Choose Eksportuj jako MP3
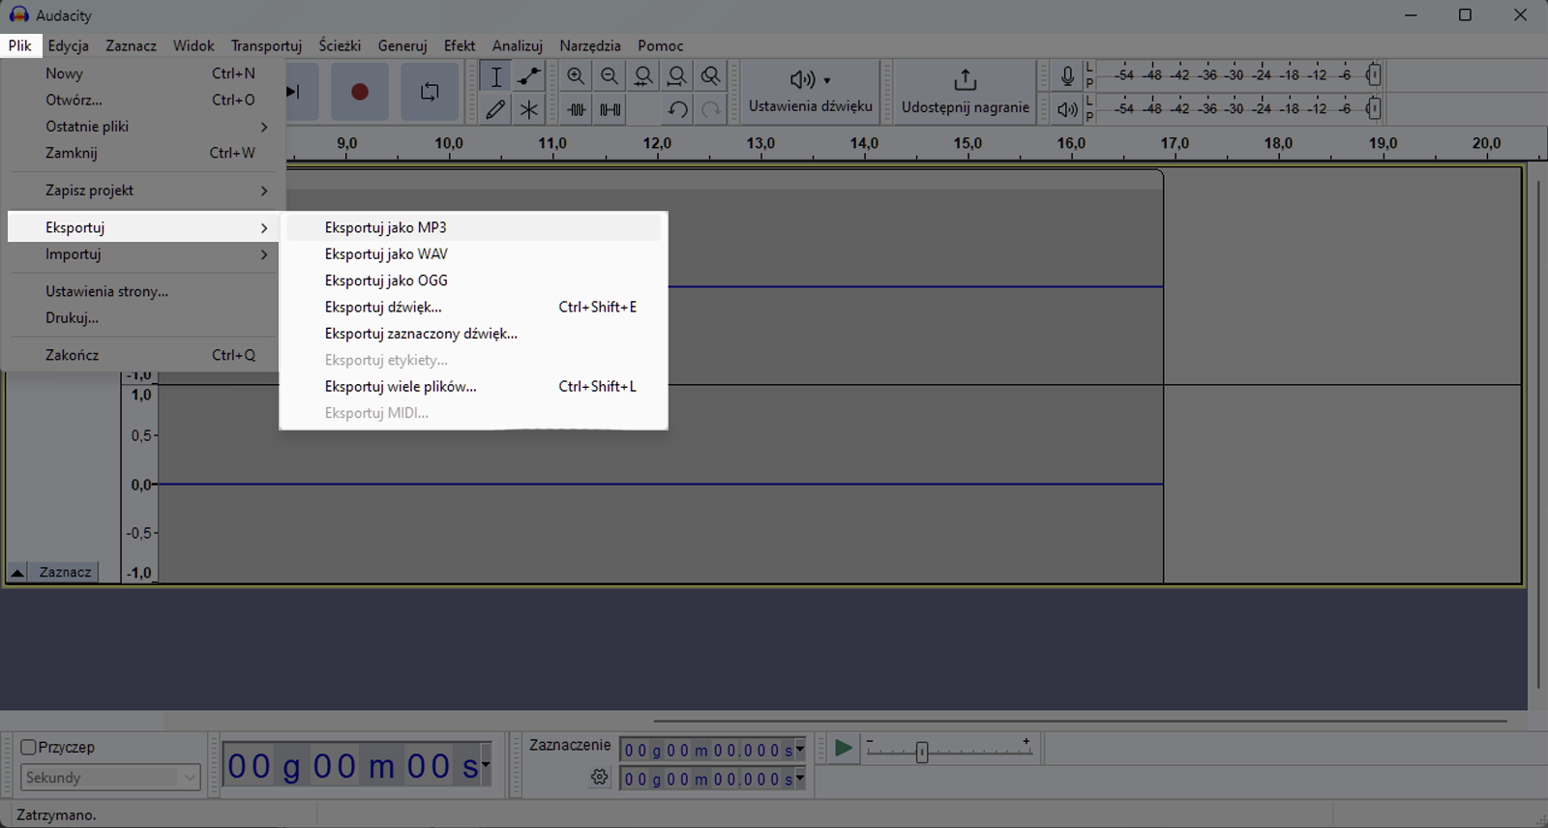The width and height of the screenshot is (1548, 828). pyautogui.click(x=386, y=228)
